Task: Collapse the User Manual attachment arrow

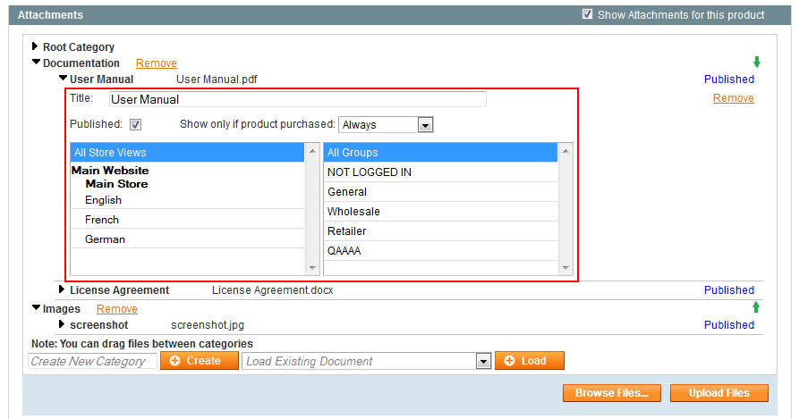Action: coord(63,79)
